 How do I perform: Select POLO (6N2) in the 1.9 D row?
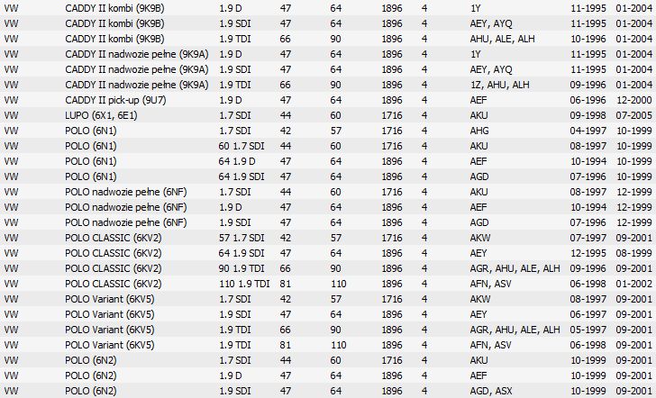[91, 375]
